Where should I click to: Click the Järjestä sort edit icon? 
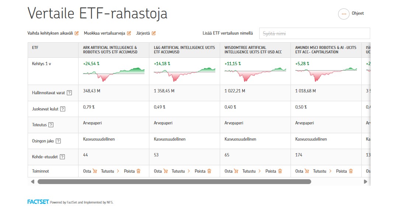click(153, 33)
